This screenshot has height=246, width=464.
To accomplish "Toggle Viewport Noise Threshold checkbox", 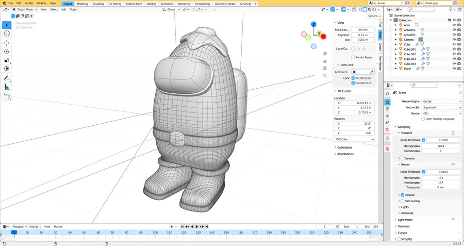I will (x=423, y=140).
